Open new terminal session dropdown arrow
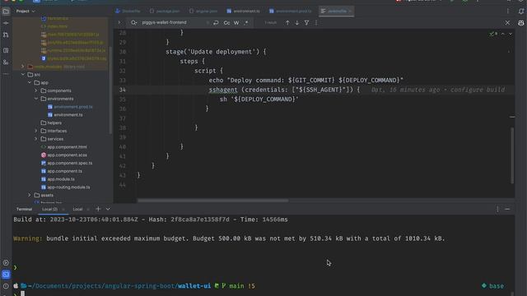Screen dimensions: 527x296 tap(108, 209)
